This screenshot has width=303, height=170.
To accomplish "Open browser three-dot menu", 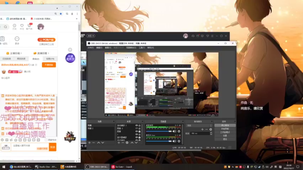I will point(77,14).
